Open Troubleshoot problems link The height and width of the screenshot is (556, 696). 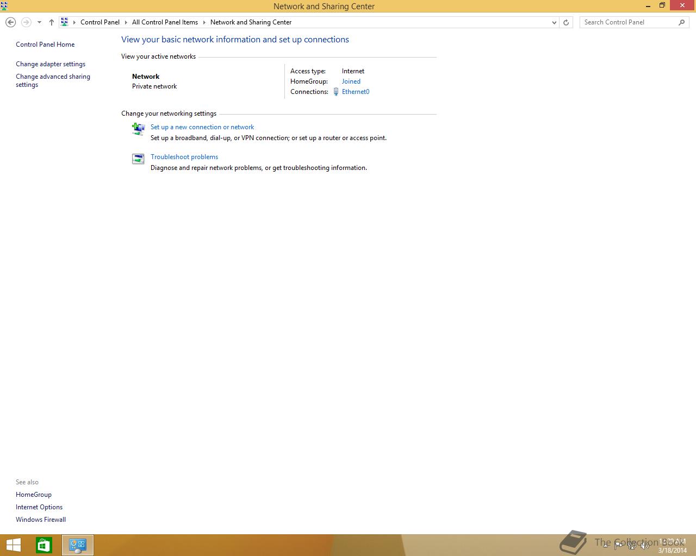click(x=184, y=157)
